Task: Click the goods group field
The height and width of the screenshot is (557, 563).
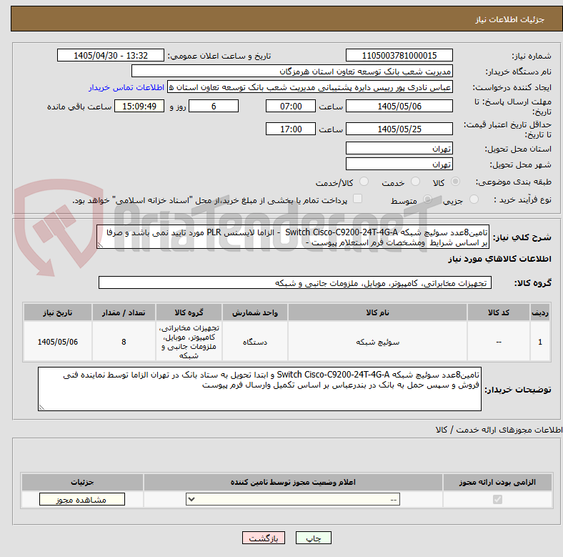Action: (x=295, y=282)
